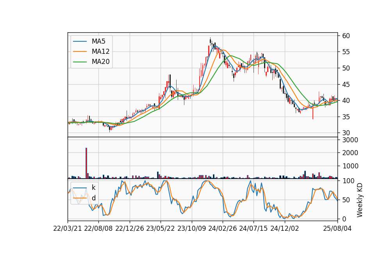Image resolution: width=375 pixels, height=269 pixels.
Task: Click the Weekly KD axis label
Action: (x=360, y=200)
